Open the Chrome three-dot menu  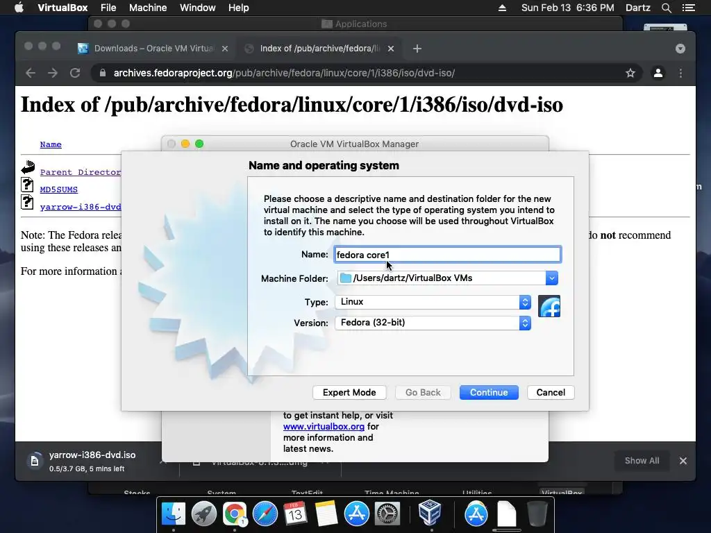point(680,73)
